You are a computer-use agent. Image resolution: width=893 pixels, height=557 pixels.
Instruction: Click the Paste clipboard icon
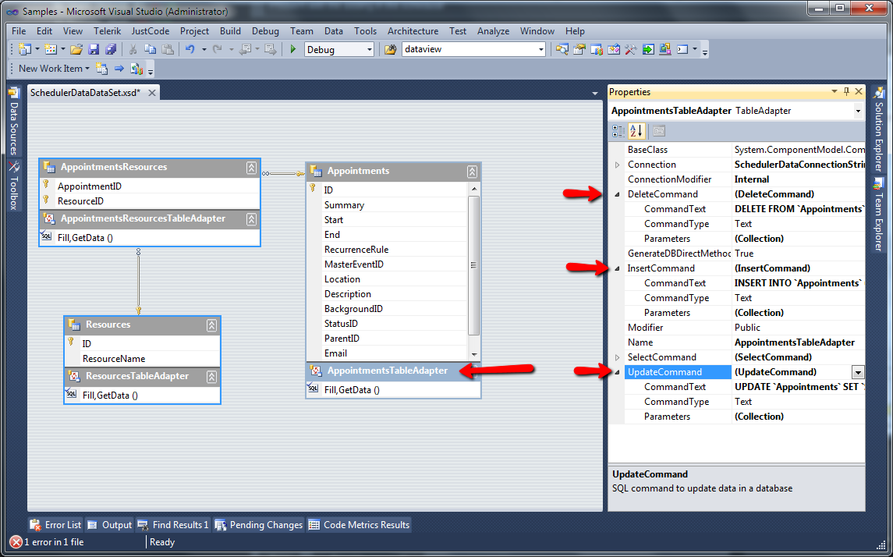(168, 50)
